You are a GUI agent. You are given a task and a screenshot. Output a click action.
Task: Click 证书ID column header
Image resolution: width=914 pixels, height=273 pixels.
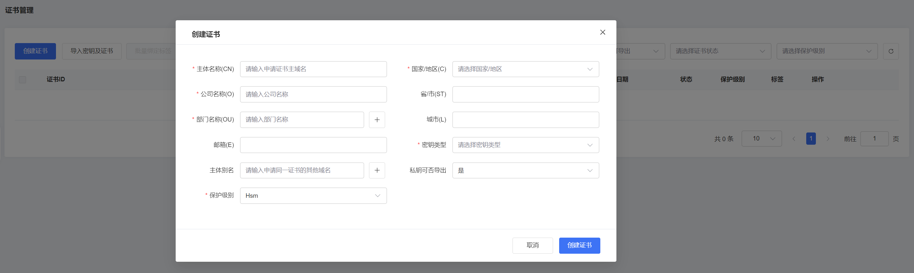[x=56, y=79]
